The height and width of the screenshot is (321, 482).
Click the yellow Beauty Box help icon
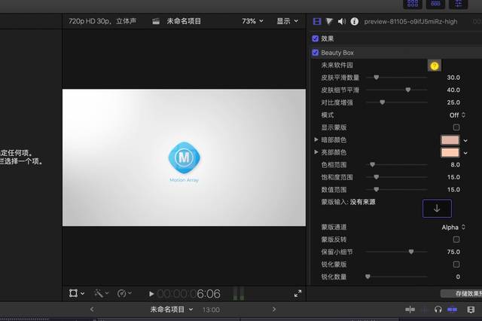click(x=435, y=66)
